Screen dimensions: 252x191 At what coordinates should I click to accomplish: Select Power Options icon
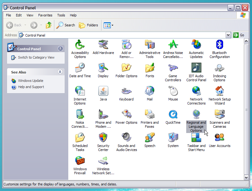(127, 114)
